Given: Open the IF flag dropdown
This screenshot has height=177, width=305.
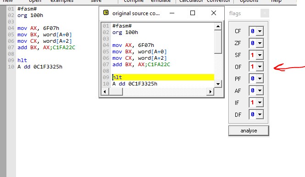Looking at the screenshot, I should tap(260, 103).
